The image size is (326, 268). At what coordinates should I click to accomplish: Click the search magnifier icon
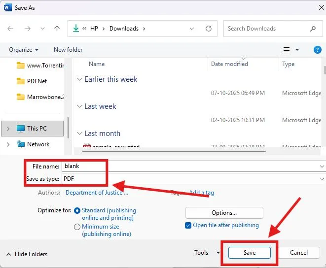point(313,29)
